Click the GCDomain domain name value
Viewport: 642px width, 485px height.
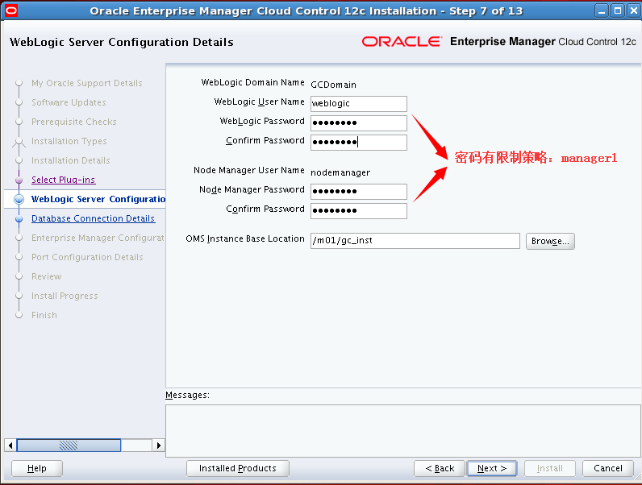coord(334,85)
